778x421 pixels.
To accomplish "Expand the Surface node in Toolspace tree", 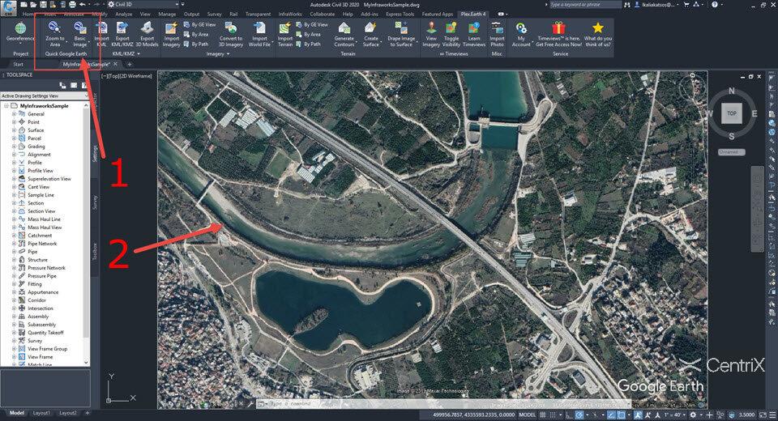I will coord(14,130).
